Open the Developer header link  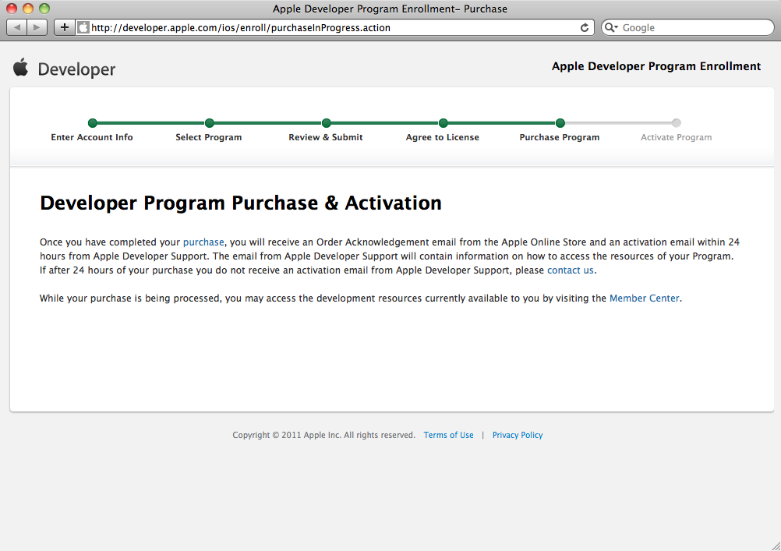[x=76, y=69]
